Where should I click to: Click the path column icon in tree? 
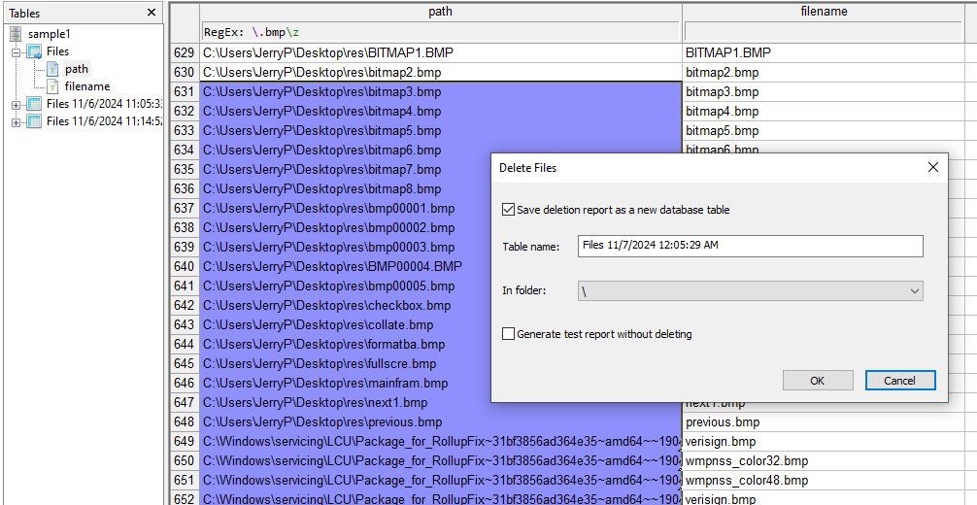click(52, 69)
